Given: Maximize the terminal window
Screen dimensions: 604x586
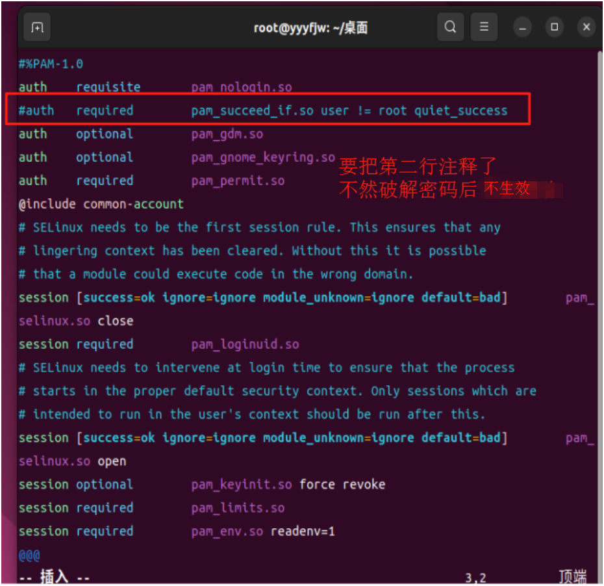Looking at the screenshot, I should click(554, 27).
